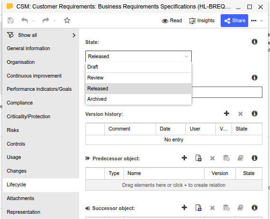The image size is (270, 219).
Task: Click Predecessor drop area to create relation
Action: (174, 185)
